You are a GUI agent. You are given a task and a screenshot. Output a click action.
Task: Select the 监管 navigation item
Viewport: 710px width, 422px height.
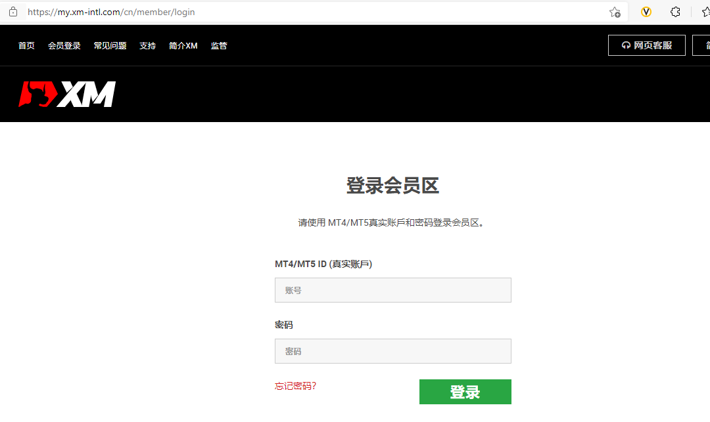point(219,46)
